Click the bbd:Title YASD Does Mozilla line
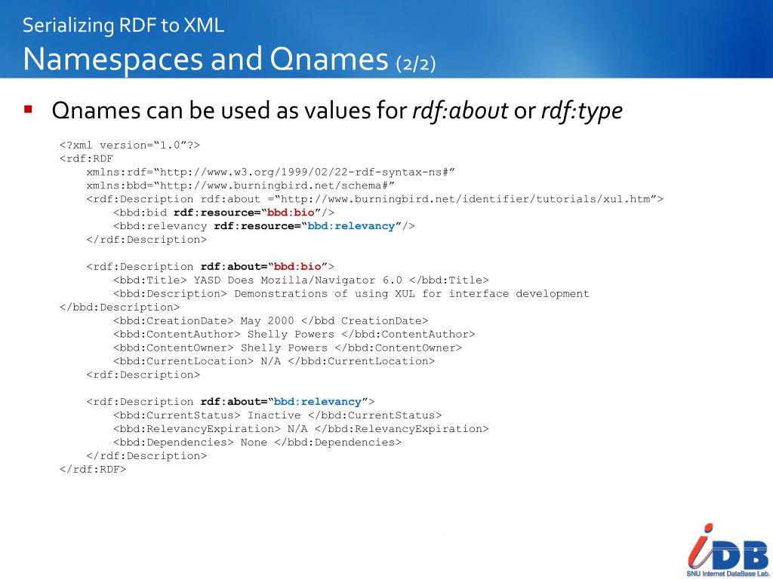The width and height of the screenshot is (773, 579). click(x=300, y=280)
